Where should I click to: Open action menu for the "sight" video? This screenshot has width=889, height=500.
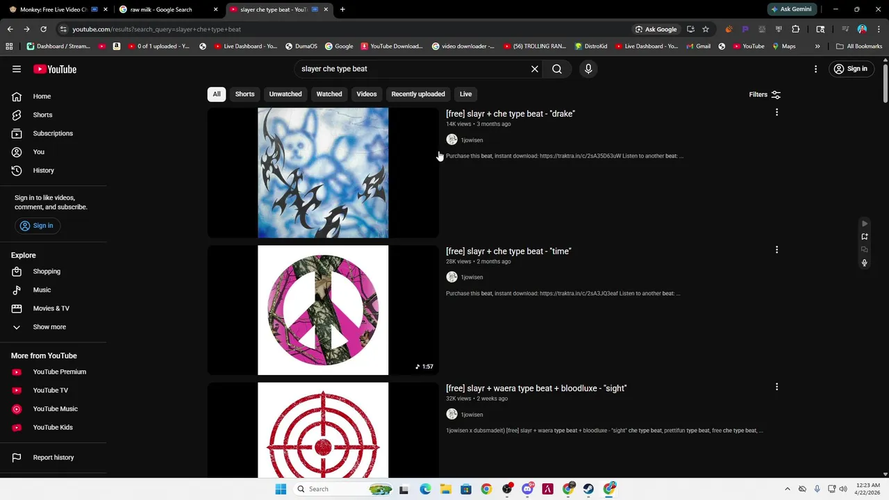pos(776,387)
